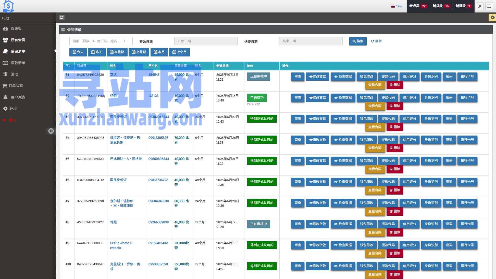Viewport: 496px width, 279px height.
Task: Click the sign-out arrow icon in header
Action: [x=480, y=6]
